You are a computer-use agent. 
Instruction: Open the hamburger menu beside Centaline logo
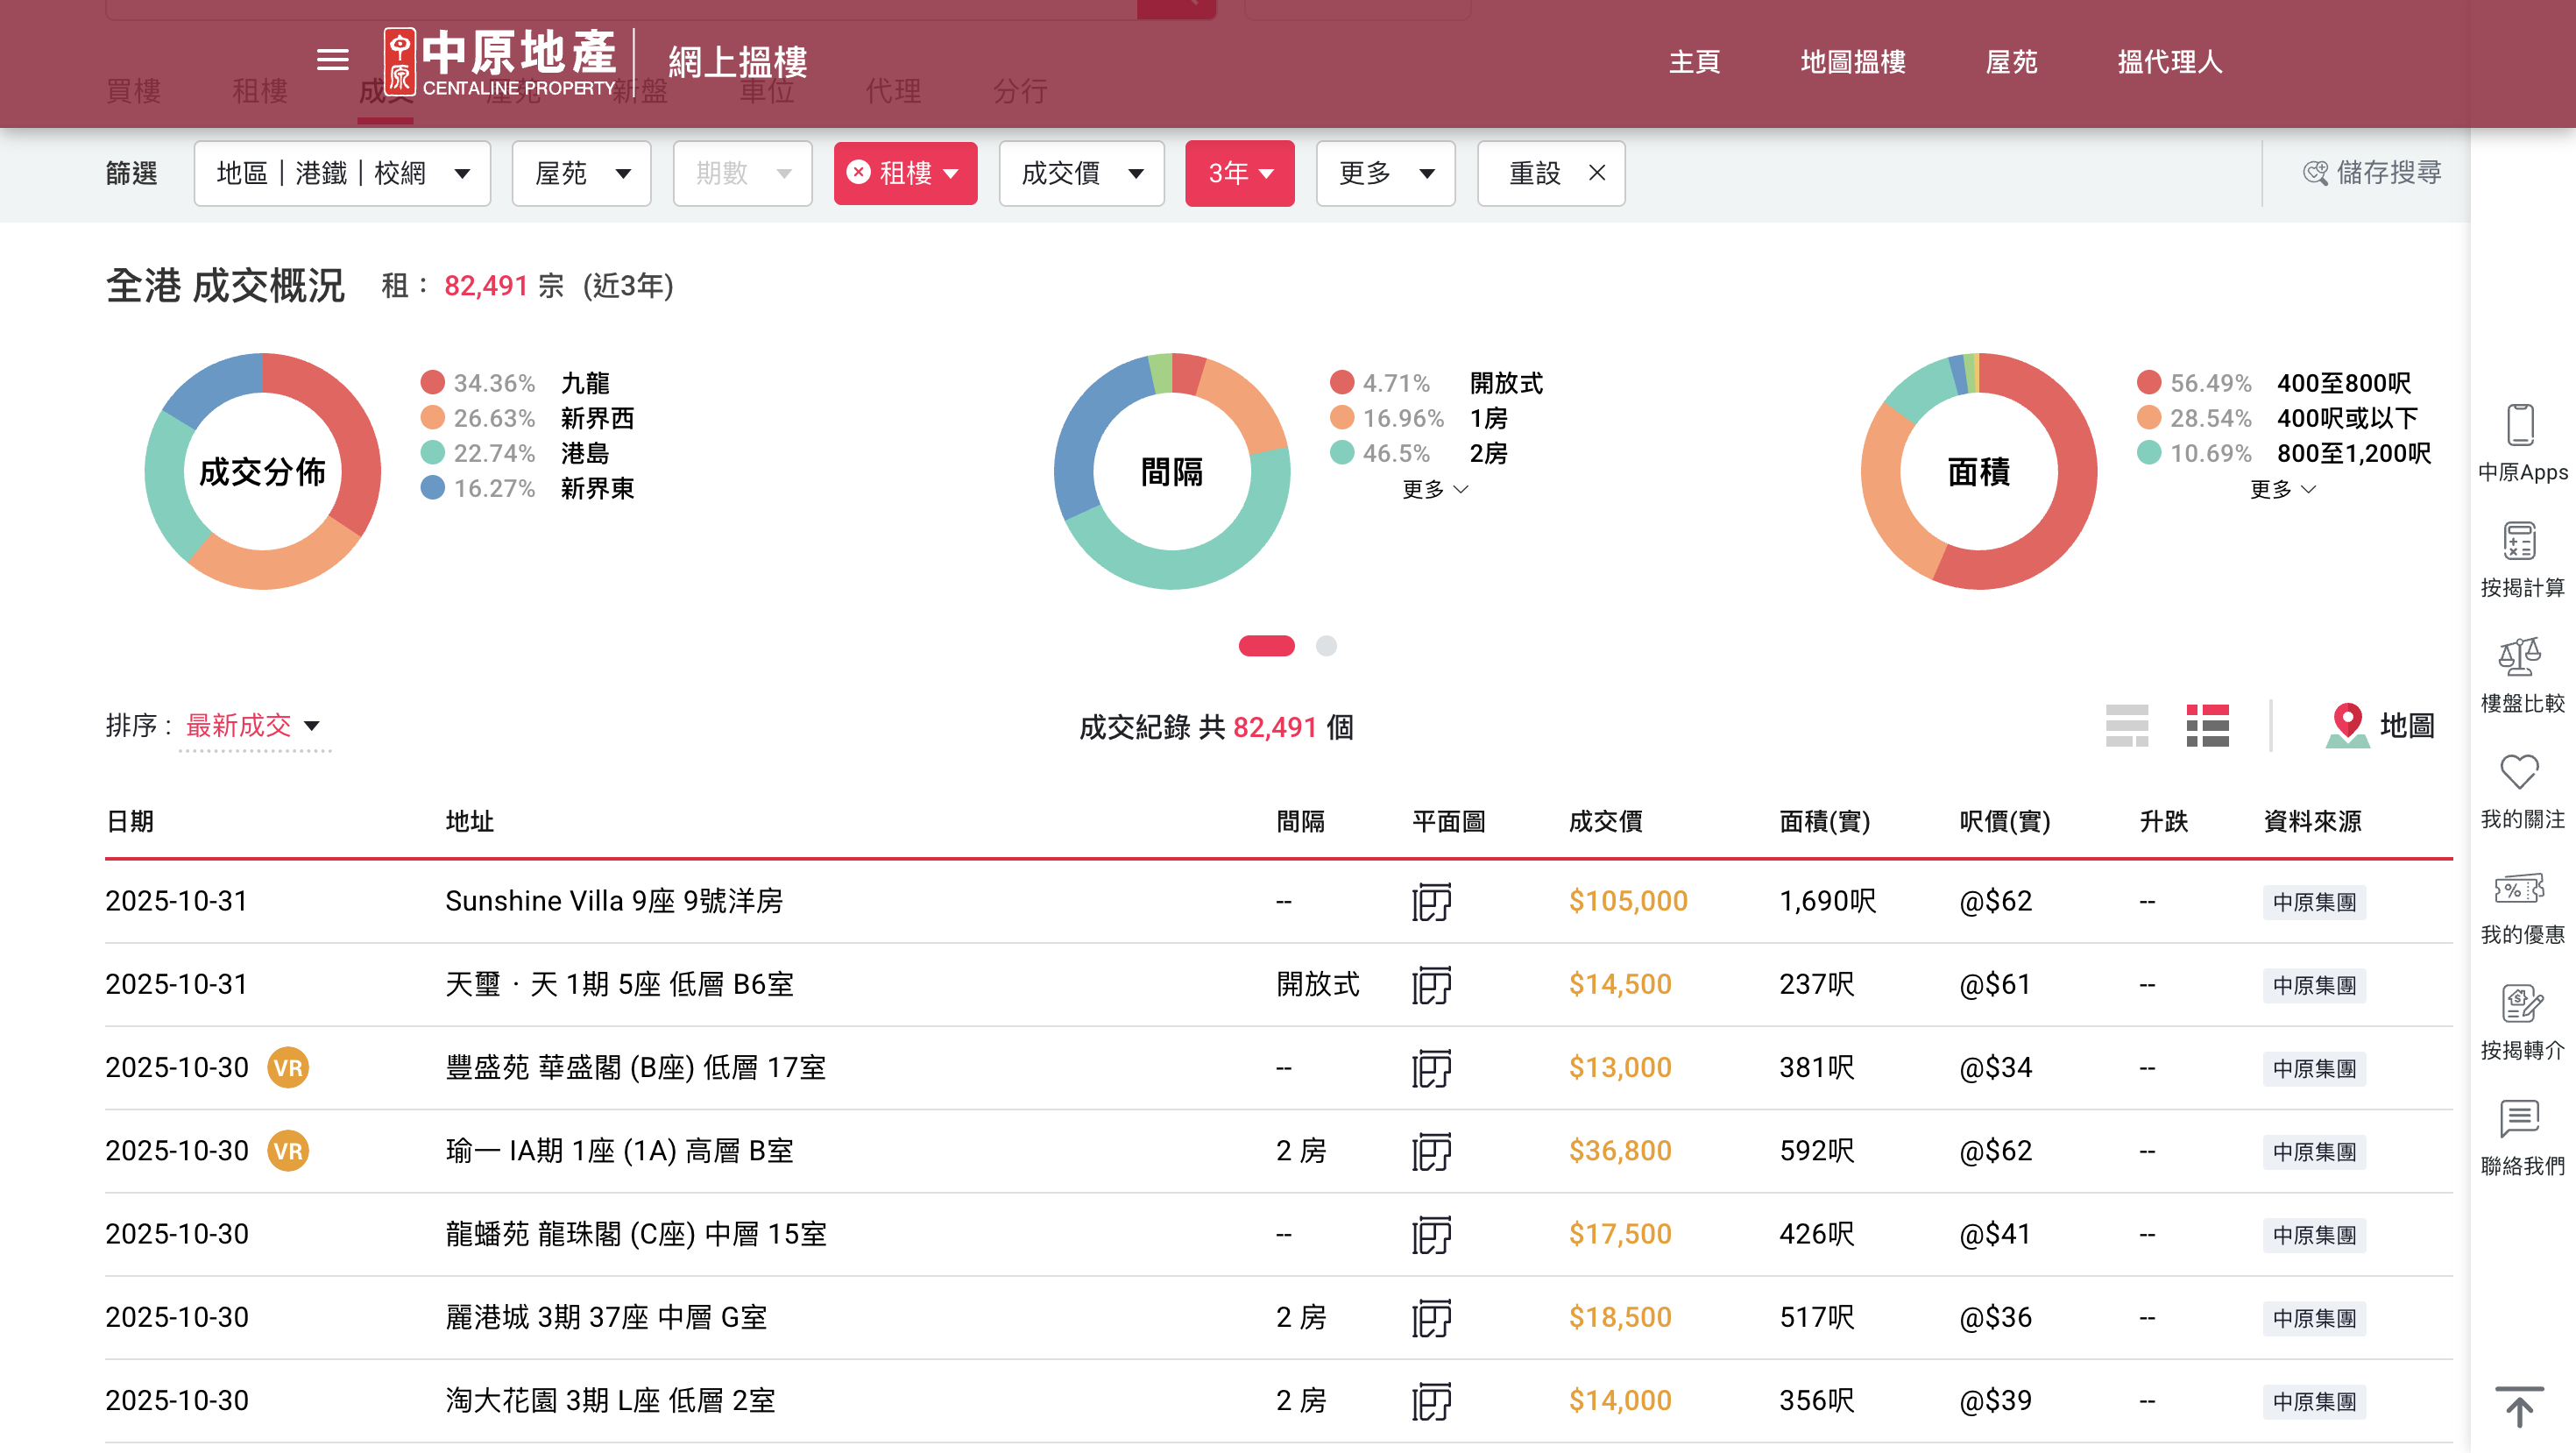tap(331, 61)
